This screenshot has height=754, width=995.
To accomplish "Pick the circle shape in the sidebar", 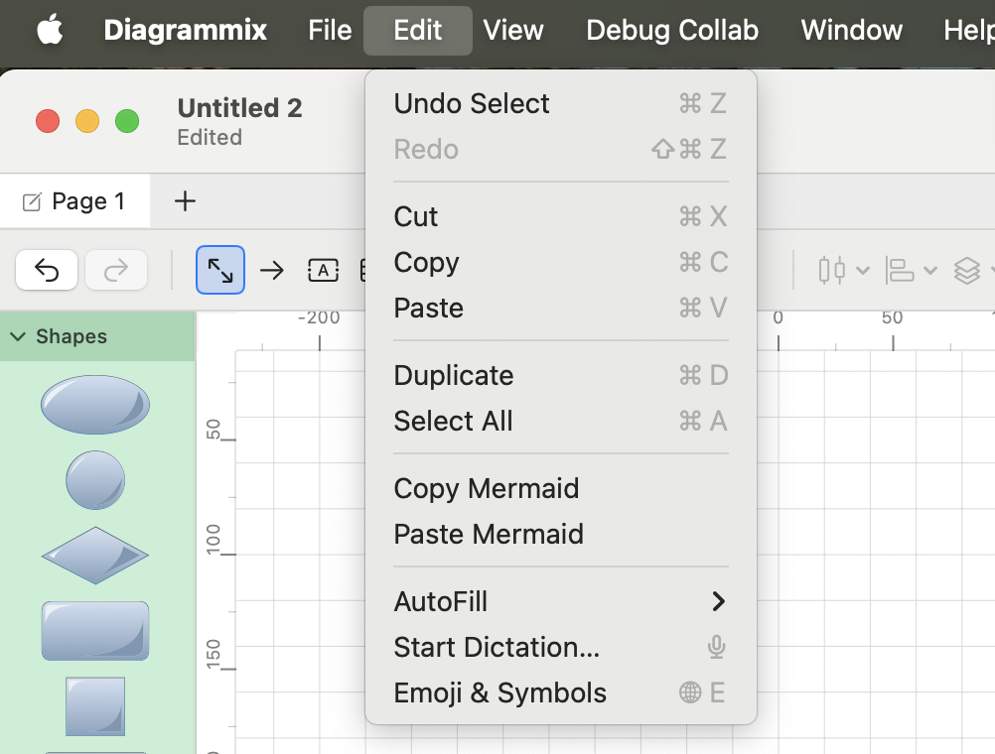I will pyautogui.click(x=95, y=480).
